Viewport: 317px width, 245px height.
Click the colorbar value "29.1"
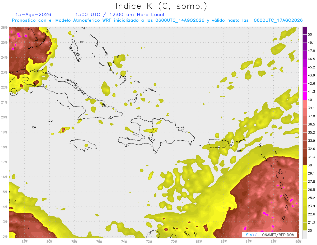[311, 173]
